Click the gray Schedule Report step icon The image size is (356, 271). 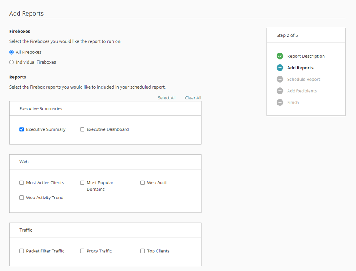tap(280, 79)
